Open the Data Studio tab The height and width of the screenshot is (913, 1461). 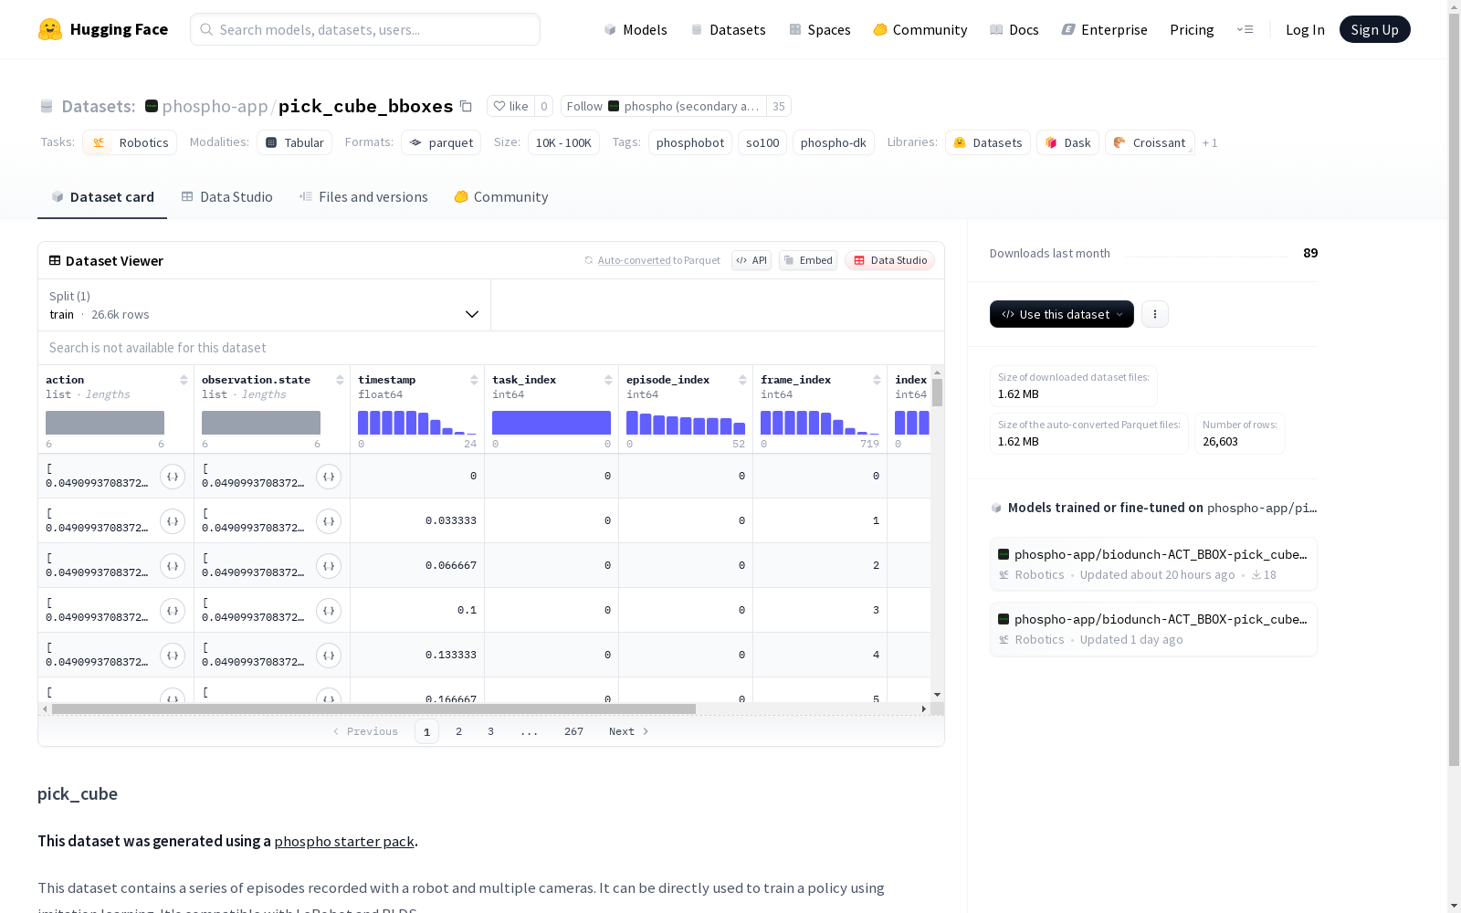pyautogui.click(x=226, y=197)
